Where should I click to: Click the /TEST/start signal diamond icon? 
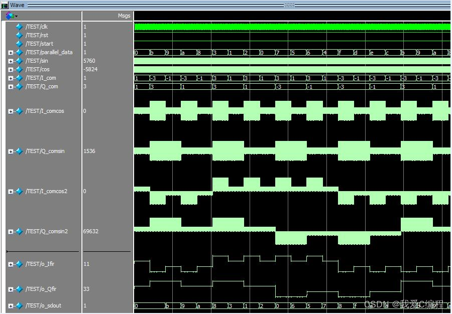point(19,44)
